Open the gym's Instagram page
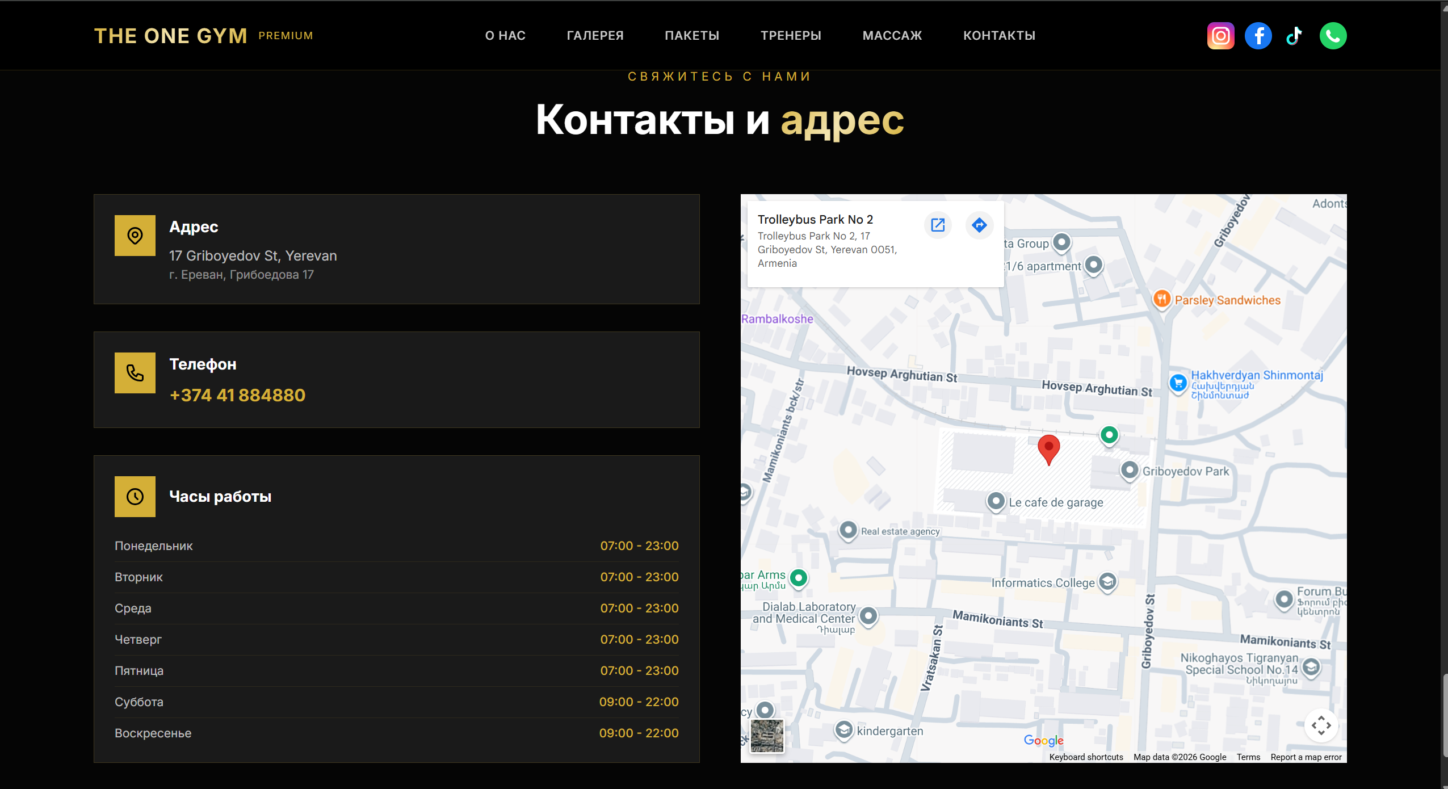1448x789 pixels. [1220, 35]
